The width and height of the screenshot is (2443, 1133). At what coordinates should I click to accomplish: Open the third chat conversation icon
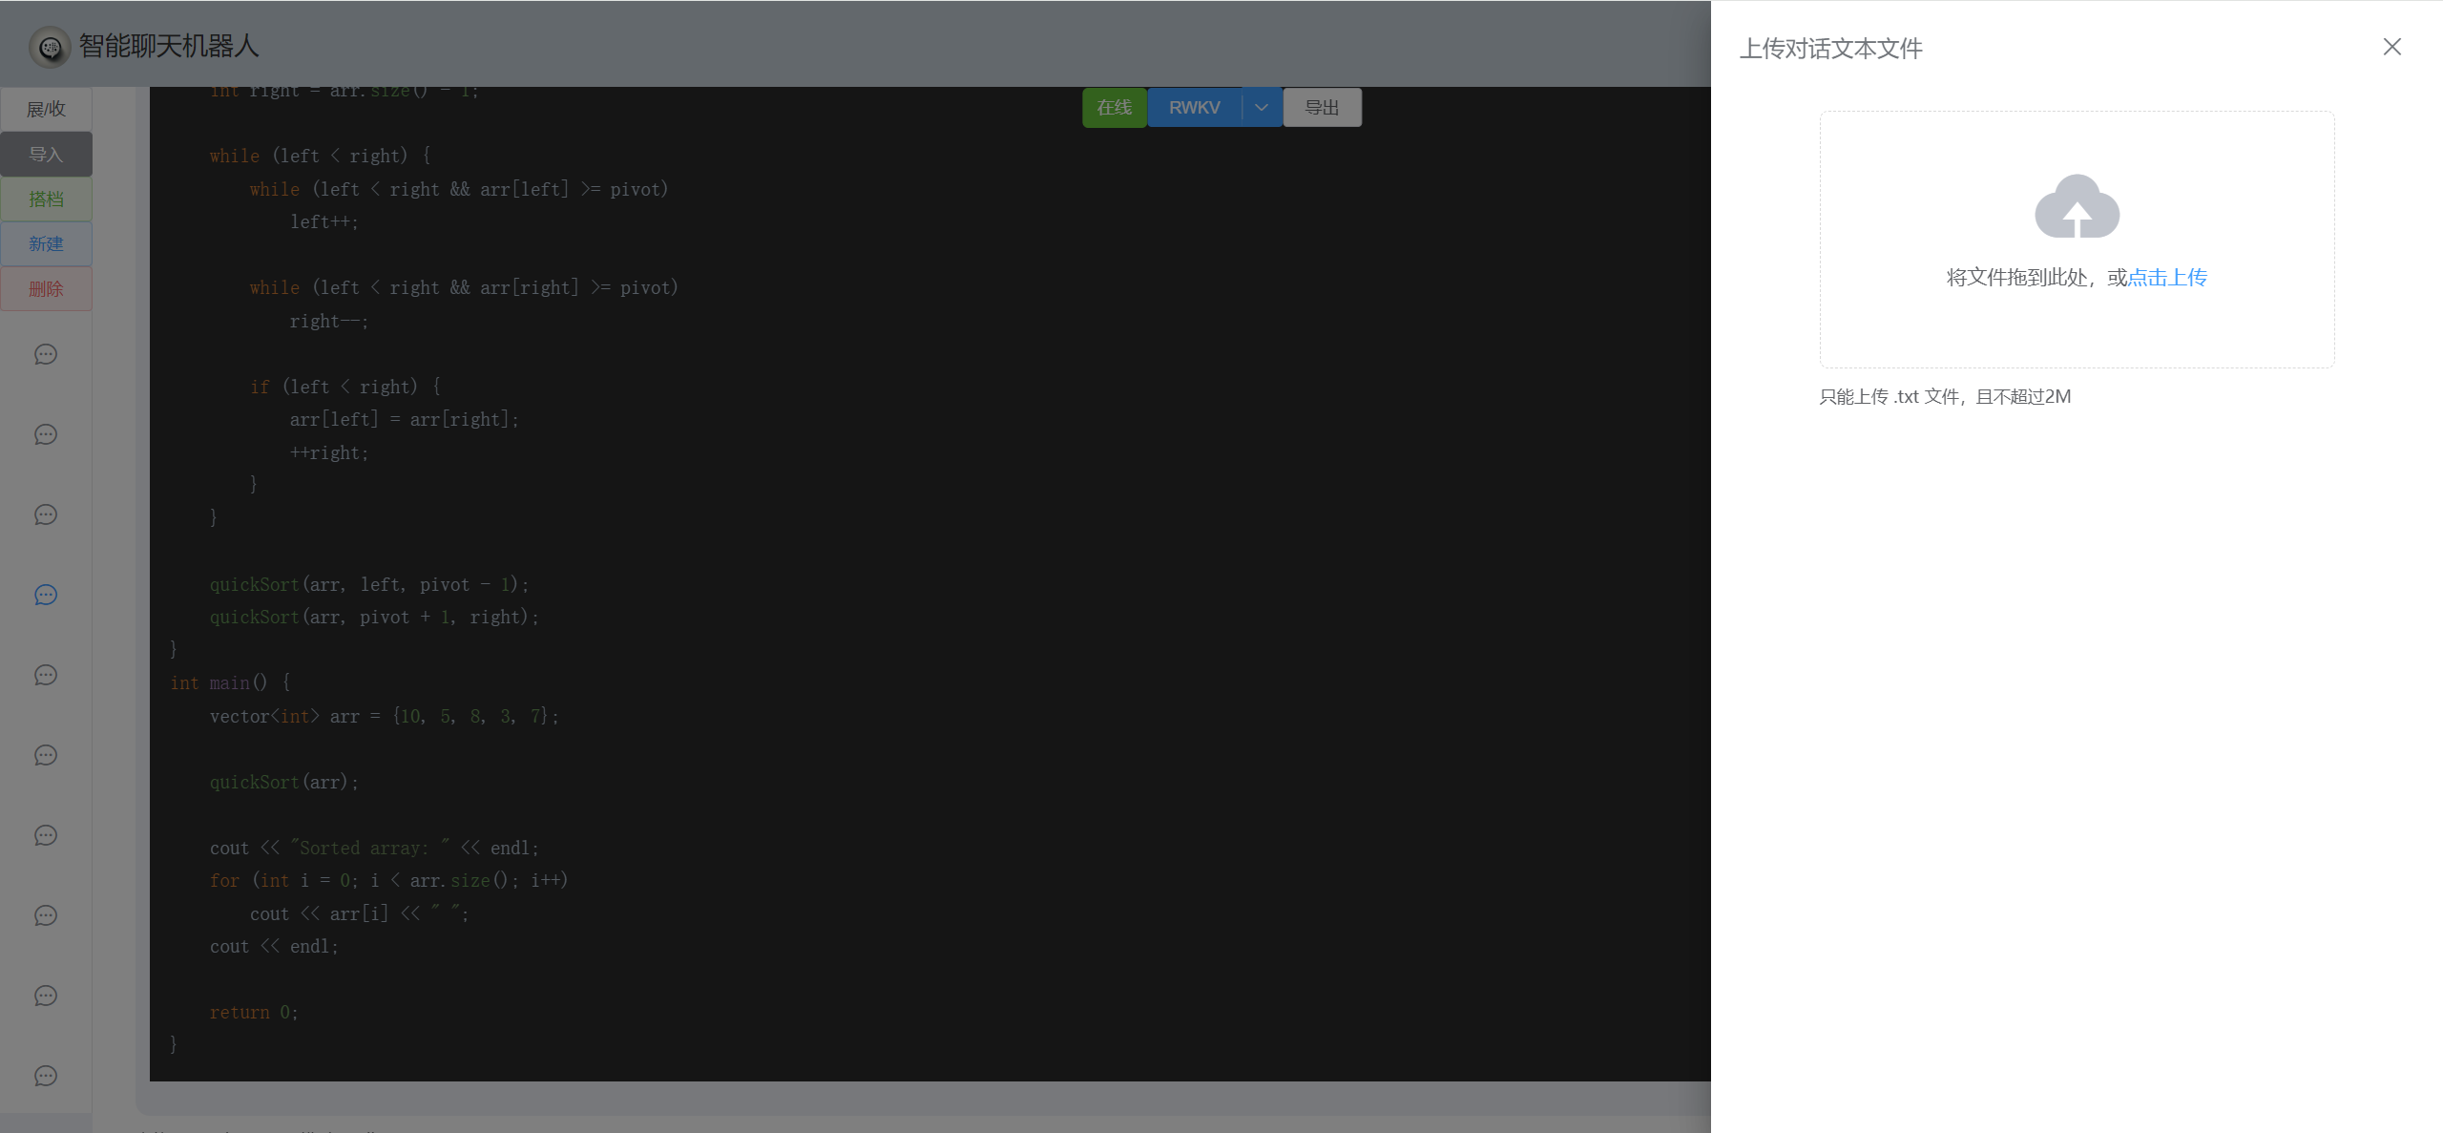(46, 514)
